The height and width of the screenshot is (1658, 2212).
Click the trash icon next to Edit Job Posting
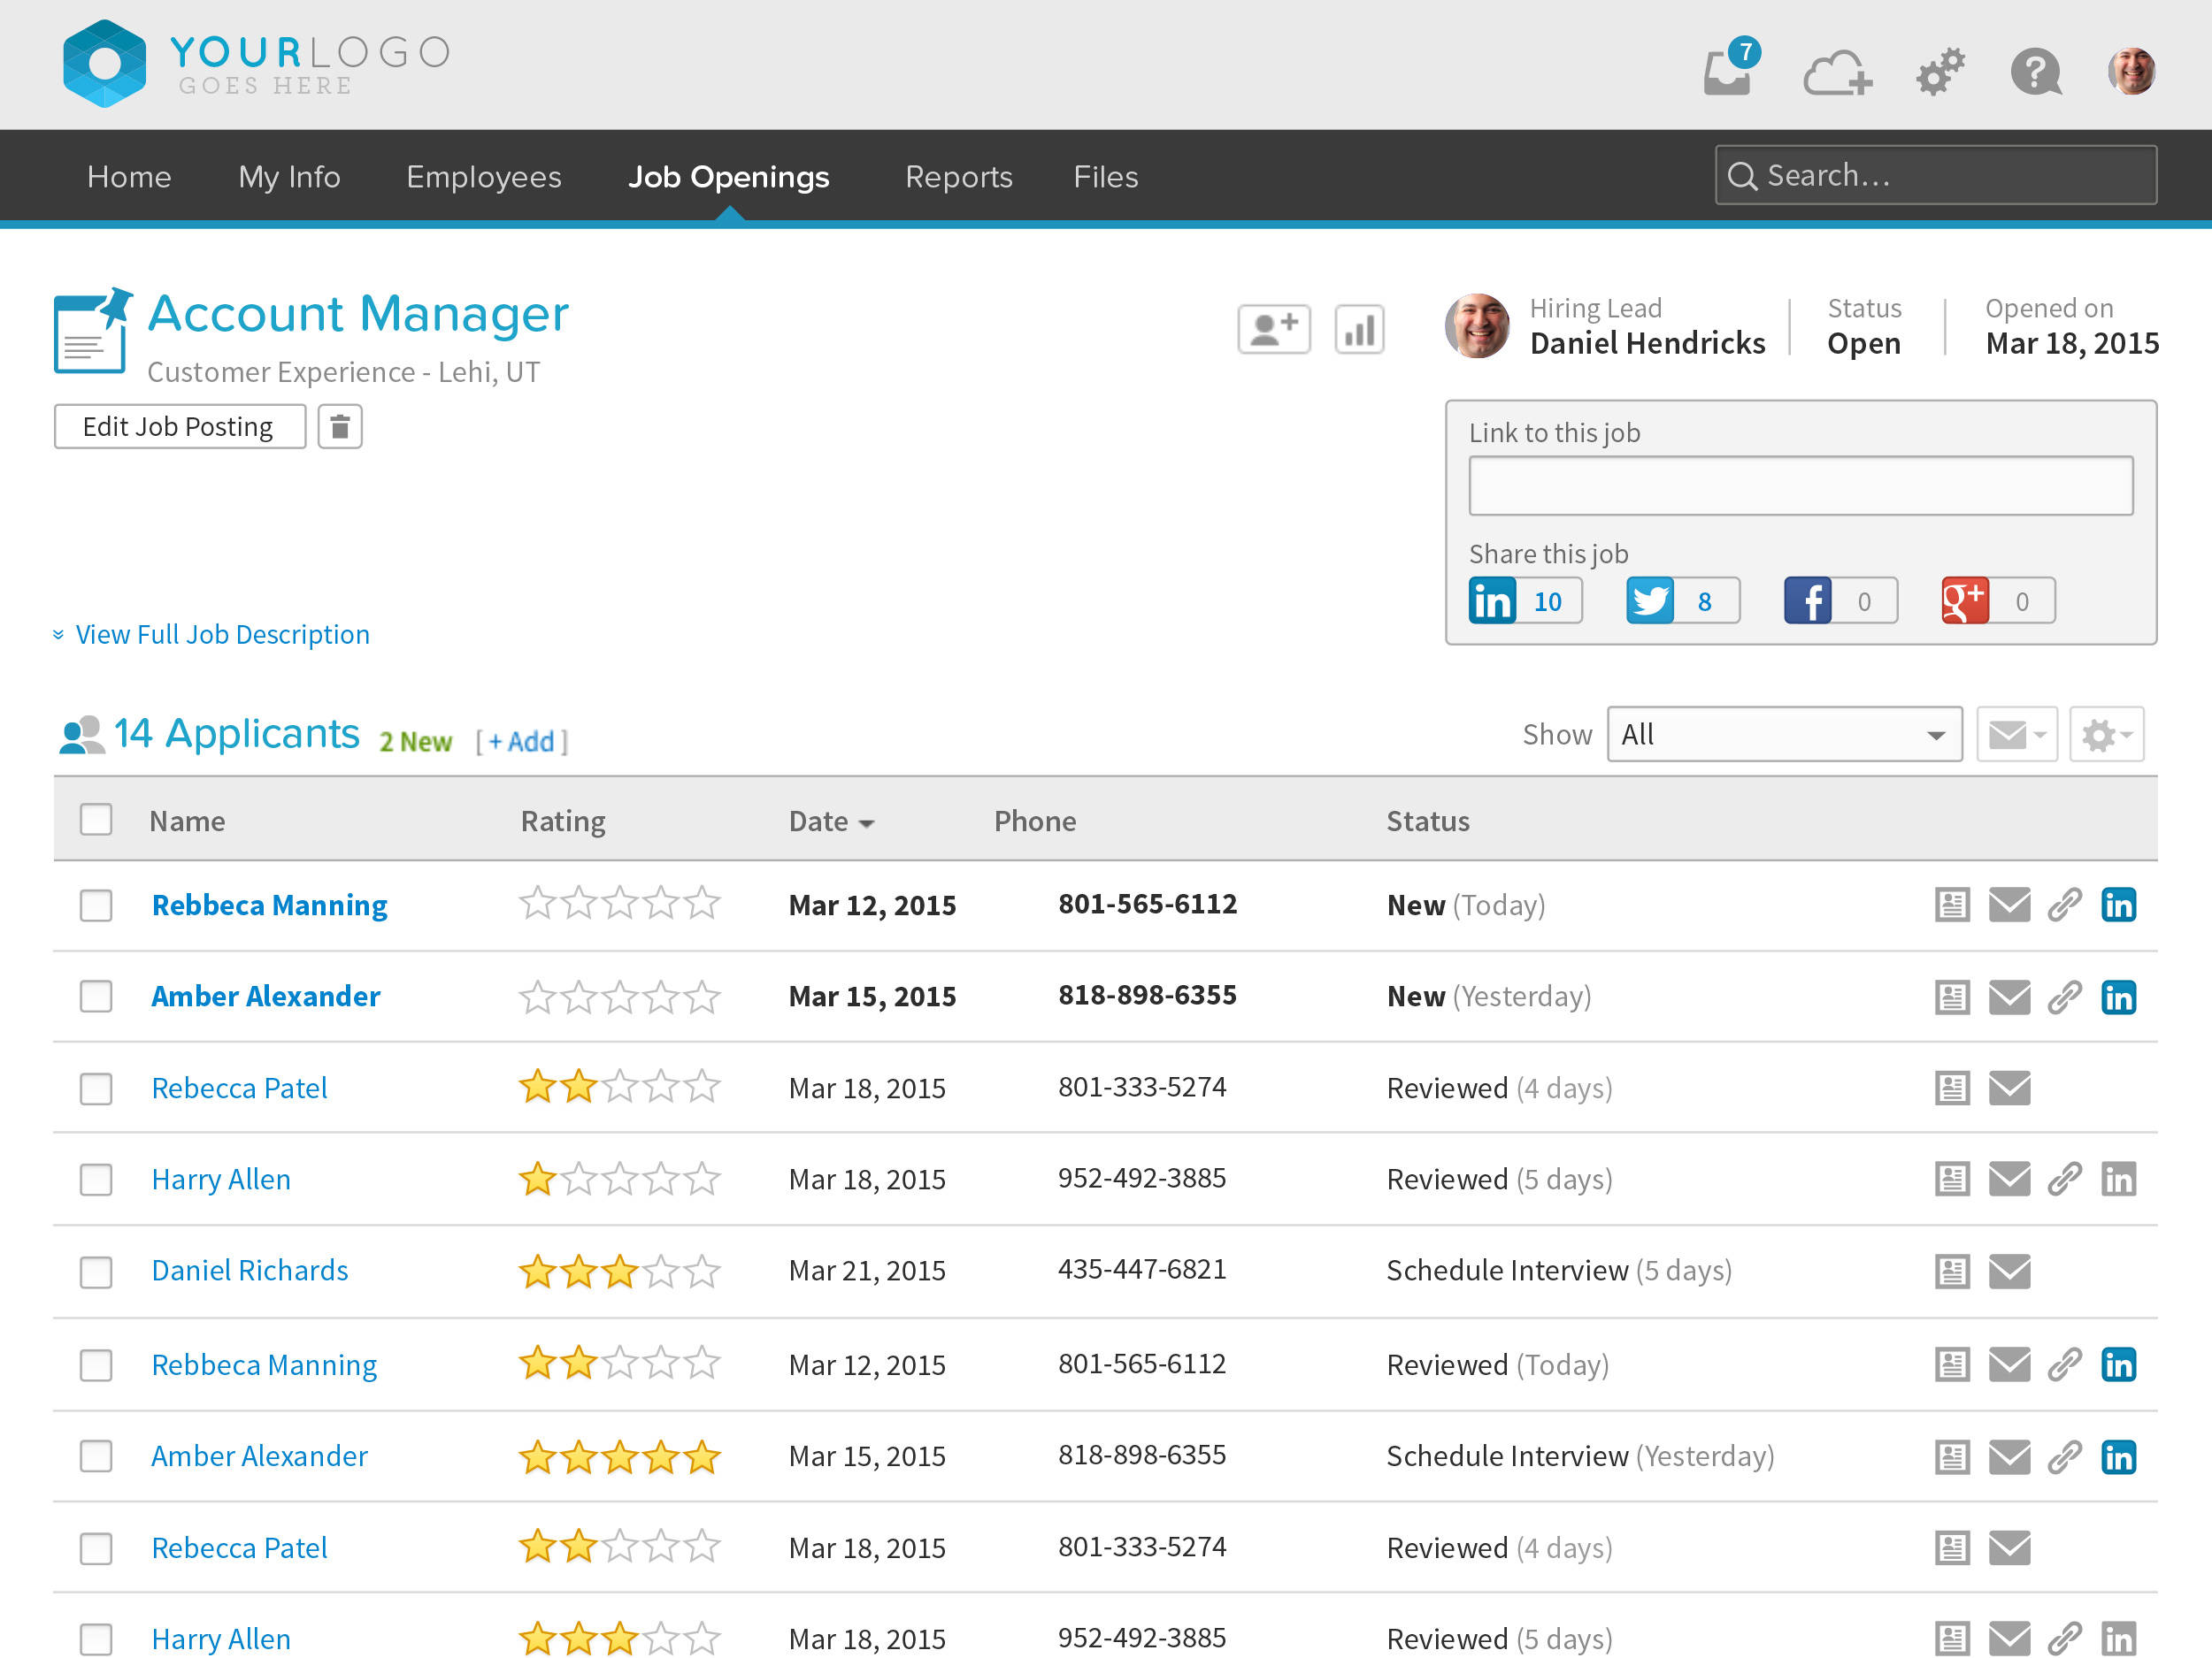[x=339, y=425]
